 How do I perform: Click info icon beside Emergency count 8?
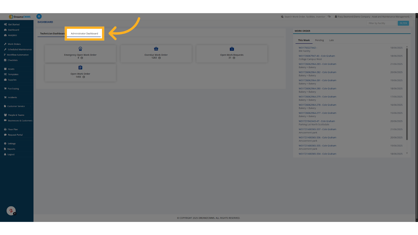pos(82,58)
